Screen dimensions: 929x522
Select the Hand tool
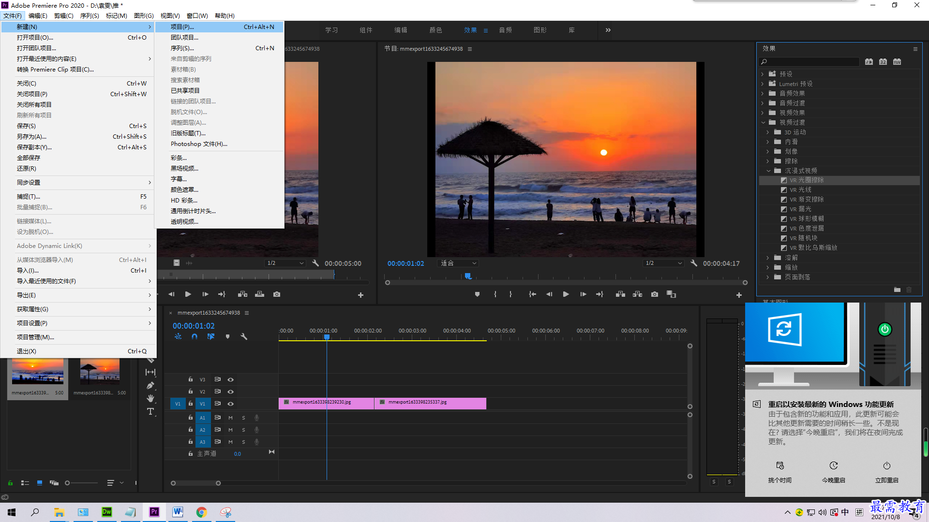click(x=150, y=398)
